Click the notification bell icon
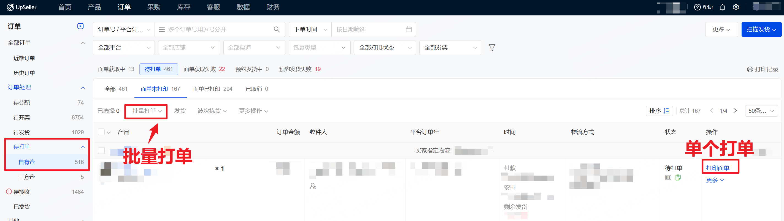The width and height of the screenshot is (784, 221). tap(722, 7)
